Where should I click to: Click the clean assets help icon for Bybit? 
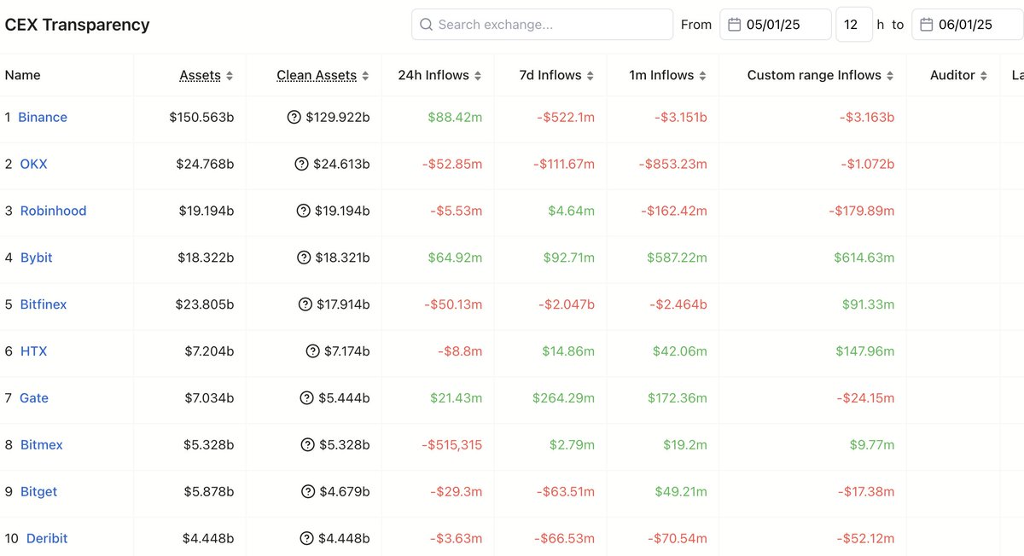303,258
